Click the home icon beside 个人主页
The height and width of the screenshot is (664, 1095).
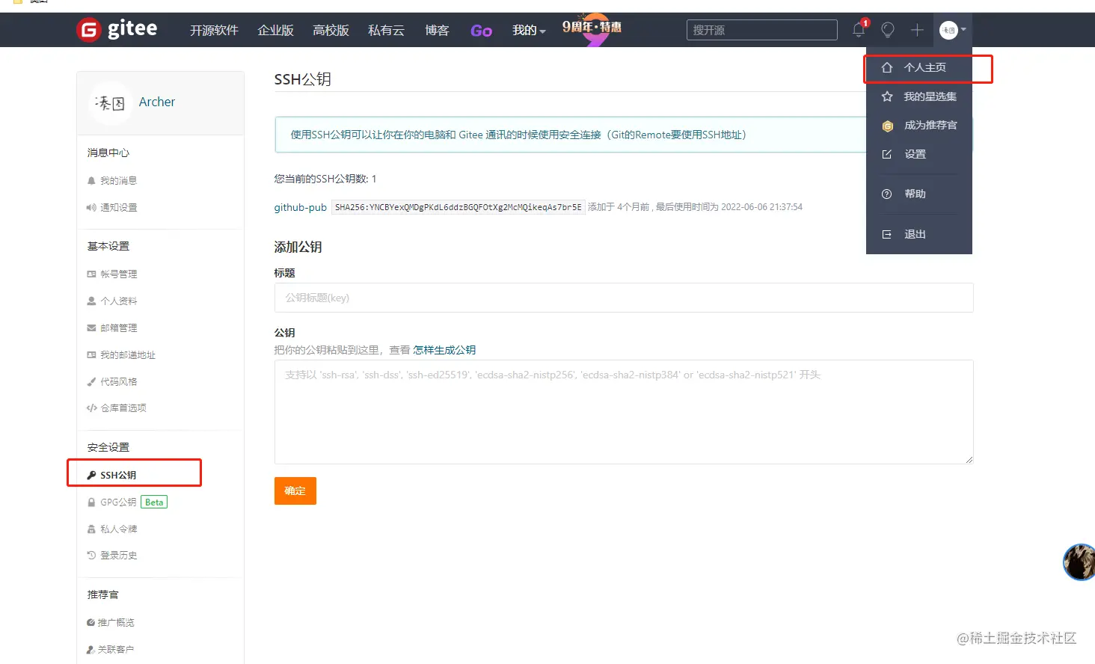pos(887,67)
